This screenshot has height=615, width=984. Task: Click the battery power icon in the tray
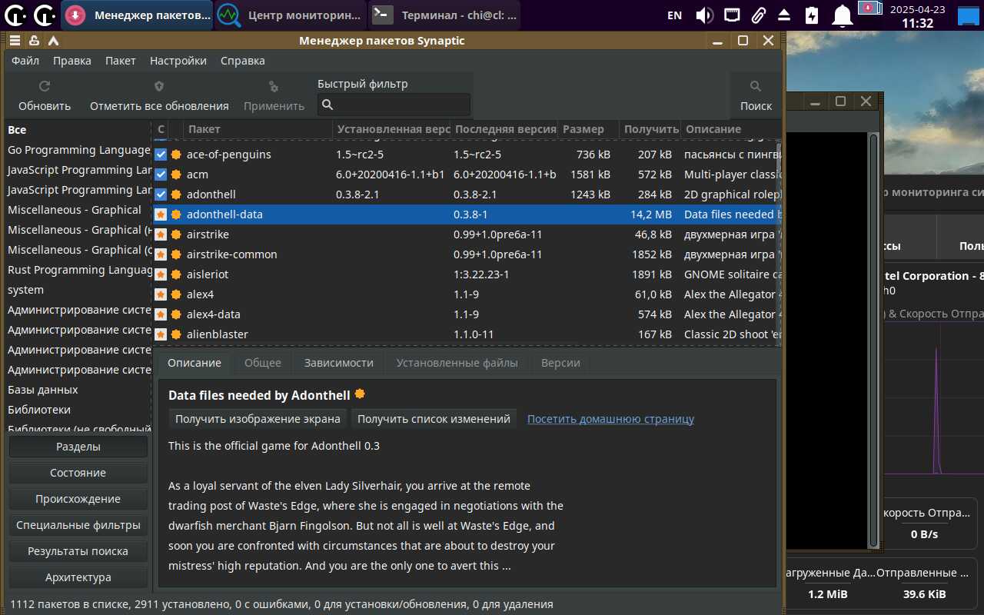tap(812, 15)
